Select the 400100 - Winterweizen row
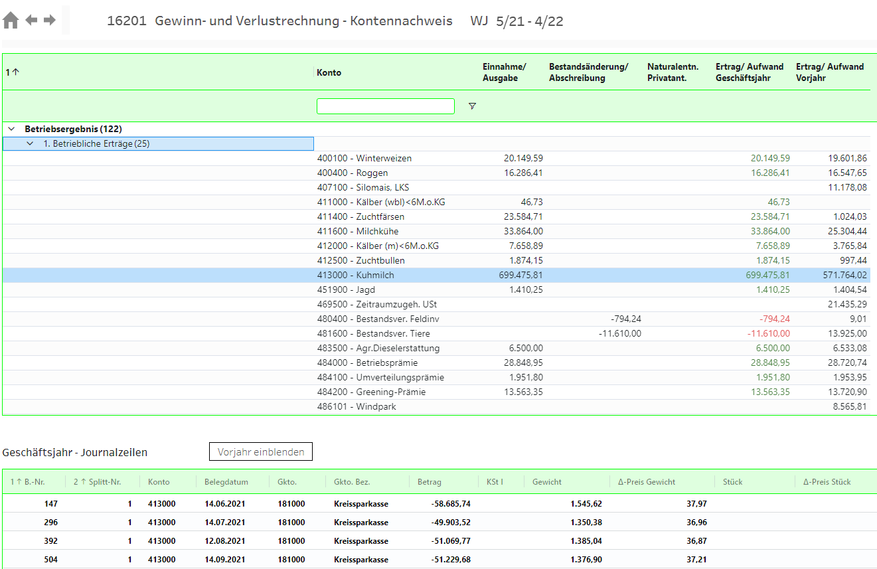 click(364, 158)
